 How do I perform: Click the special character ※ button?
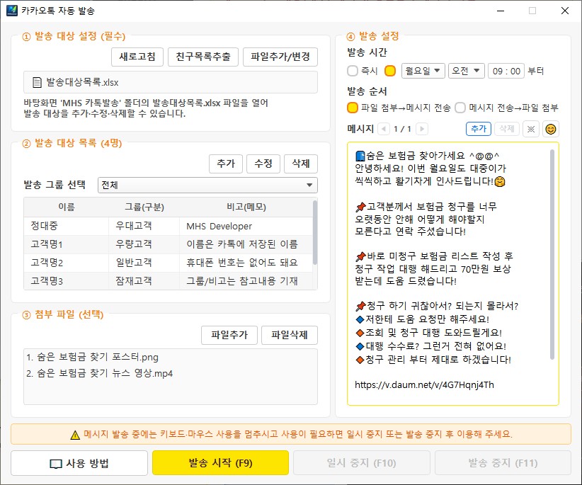[531, 129]
